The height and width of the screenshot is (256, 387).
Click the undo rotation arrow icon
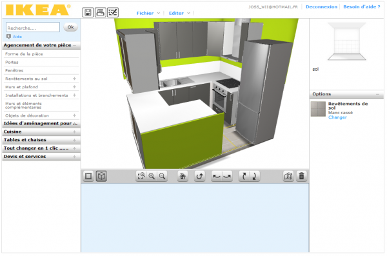click(200, 176)
